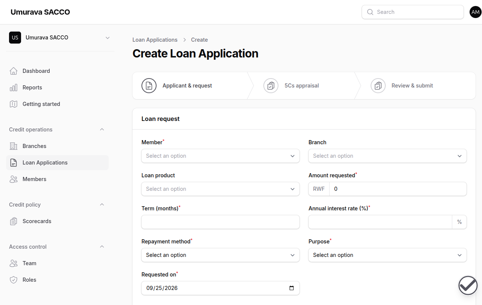Click the Reports bar chart icon
Image resolution: width=482 pixels, height=305 pixels.
tap(14, 88)
